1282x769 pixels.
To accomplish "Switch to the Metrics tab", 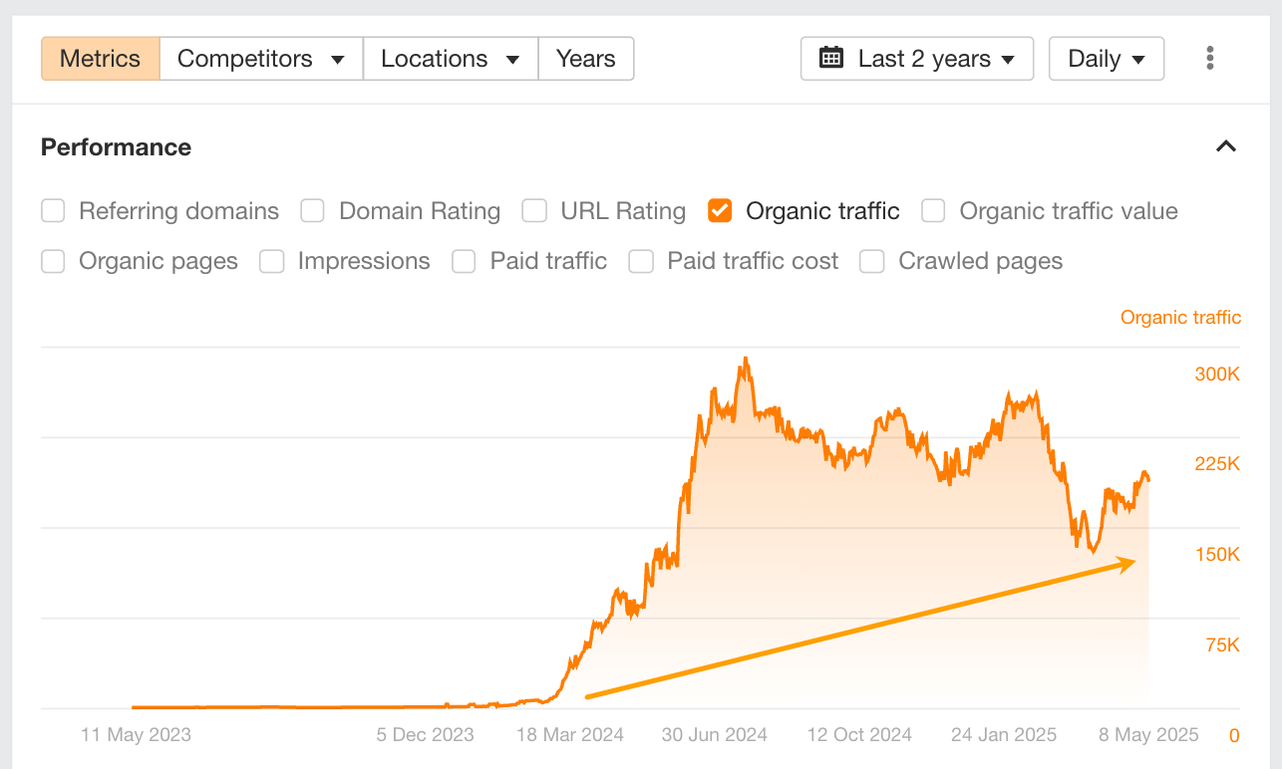I will (x=101, y=59).
